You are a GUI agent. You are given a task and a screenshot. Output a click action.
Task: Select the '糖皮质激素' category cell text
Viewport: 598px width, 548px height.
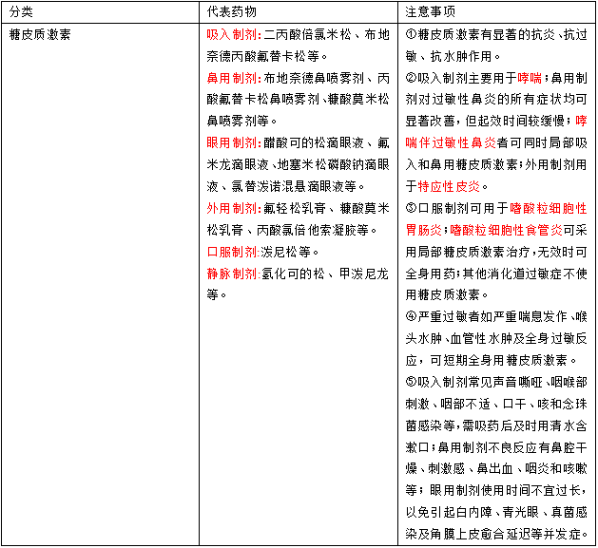click(40, 35)
